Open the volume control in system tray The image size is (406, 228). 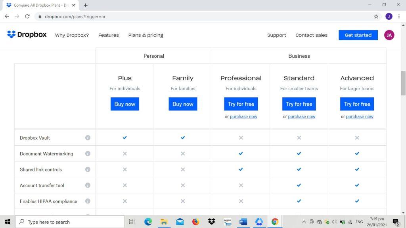334,222
